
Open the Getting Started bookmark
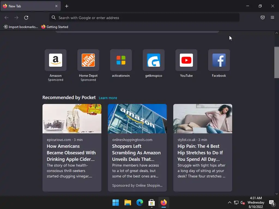(x=55, y=27)
